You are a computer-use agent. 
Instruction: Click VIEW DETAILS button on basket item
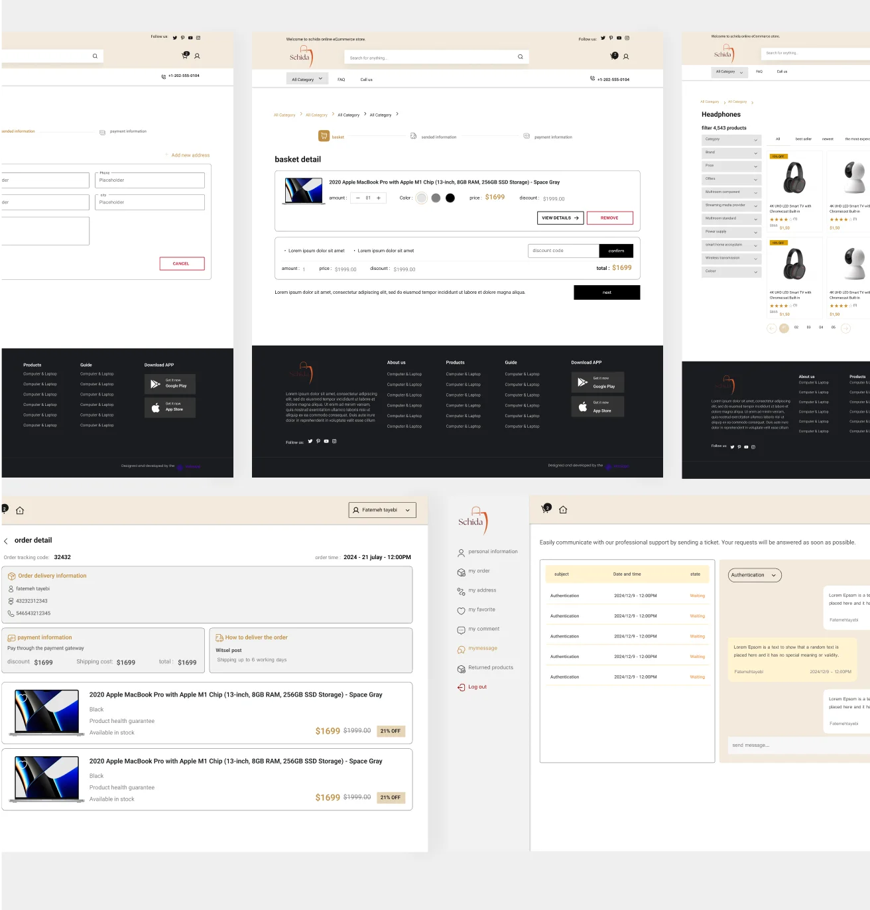(x=560, y=218)
